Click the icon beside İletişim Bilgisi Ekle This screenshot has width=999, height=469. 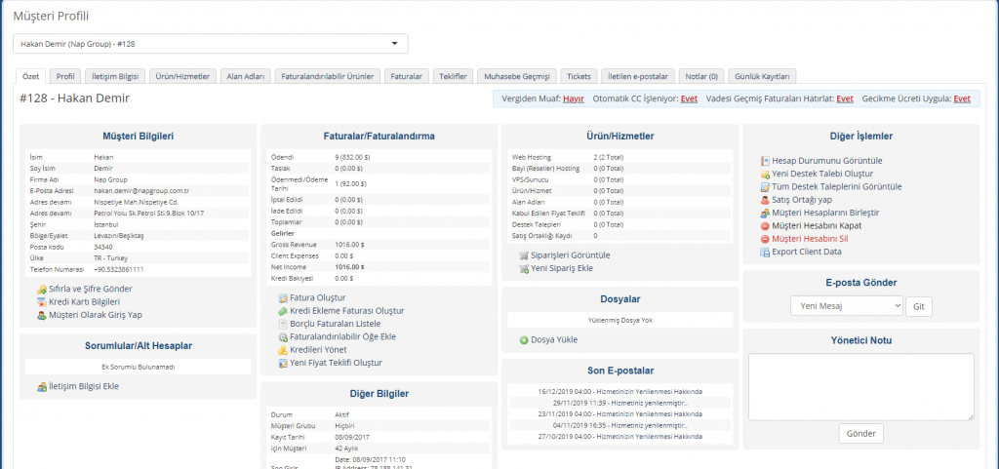tap(41, 386)
